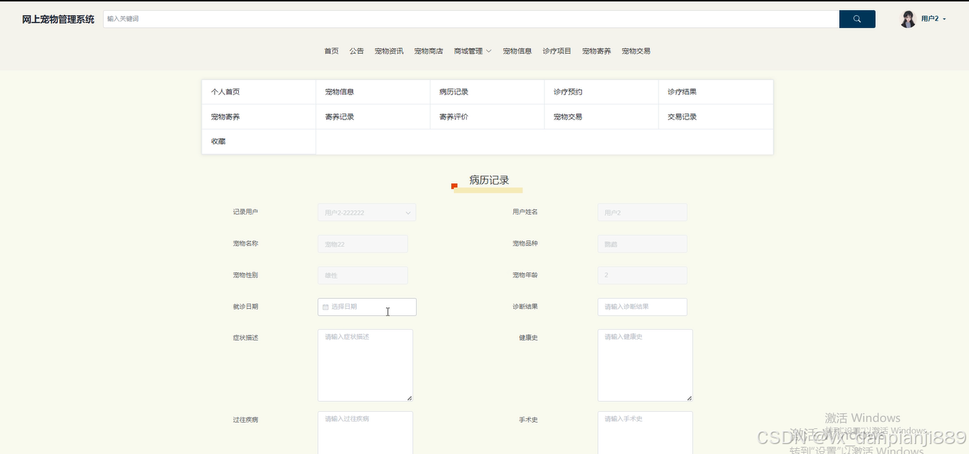Click the 记录用户 label
This screenshot has width=969, height=454.
pyautogui.click(x=245, y=212)
